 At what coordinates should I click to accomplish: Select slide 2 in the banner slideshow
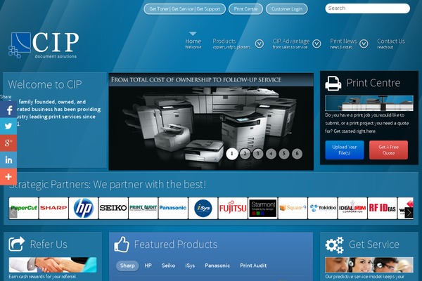[245, 154]
